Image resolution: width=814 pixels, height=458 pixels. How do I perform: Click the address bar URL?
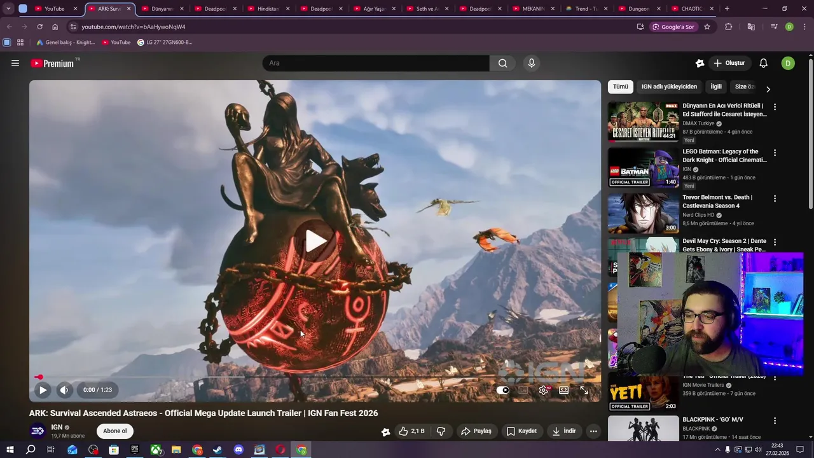(134, 27)
